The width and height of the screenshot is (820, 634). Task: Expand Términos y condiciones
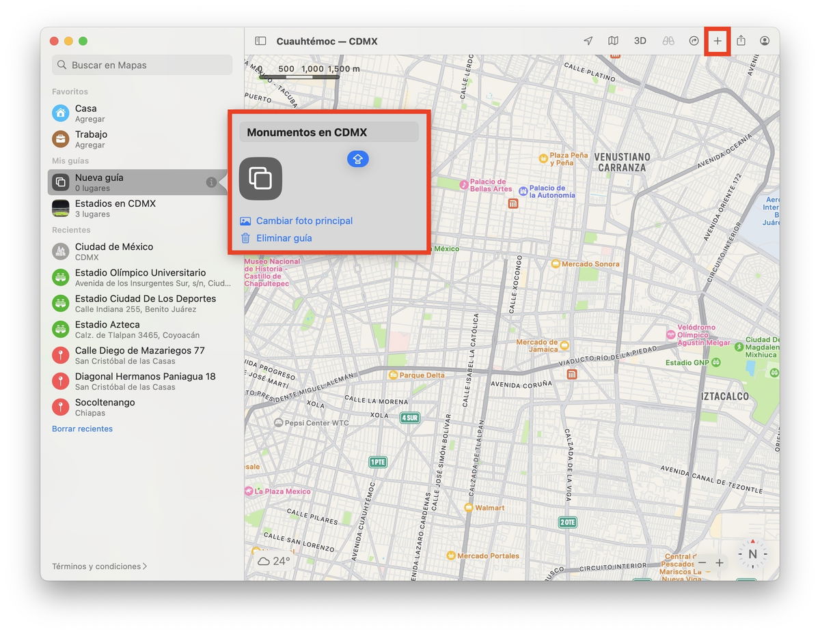tap(99, 566)
